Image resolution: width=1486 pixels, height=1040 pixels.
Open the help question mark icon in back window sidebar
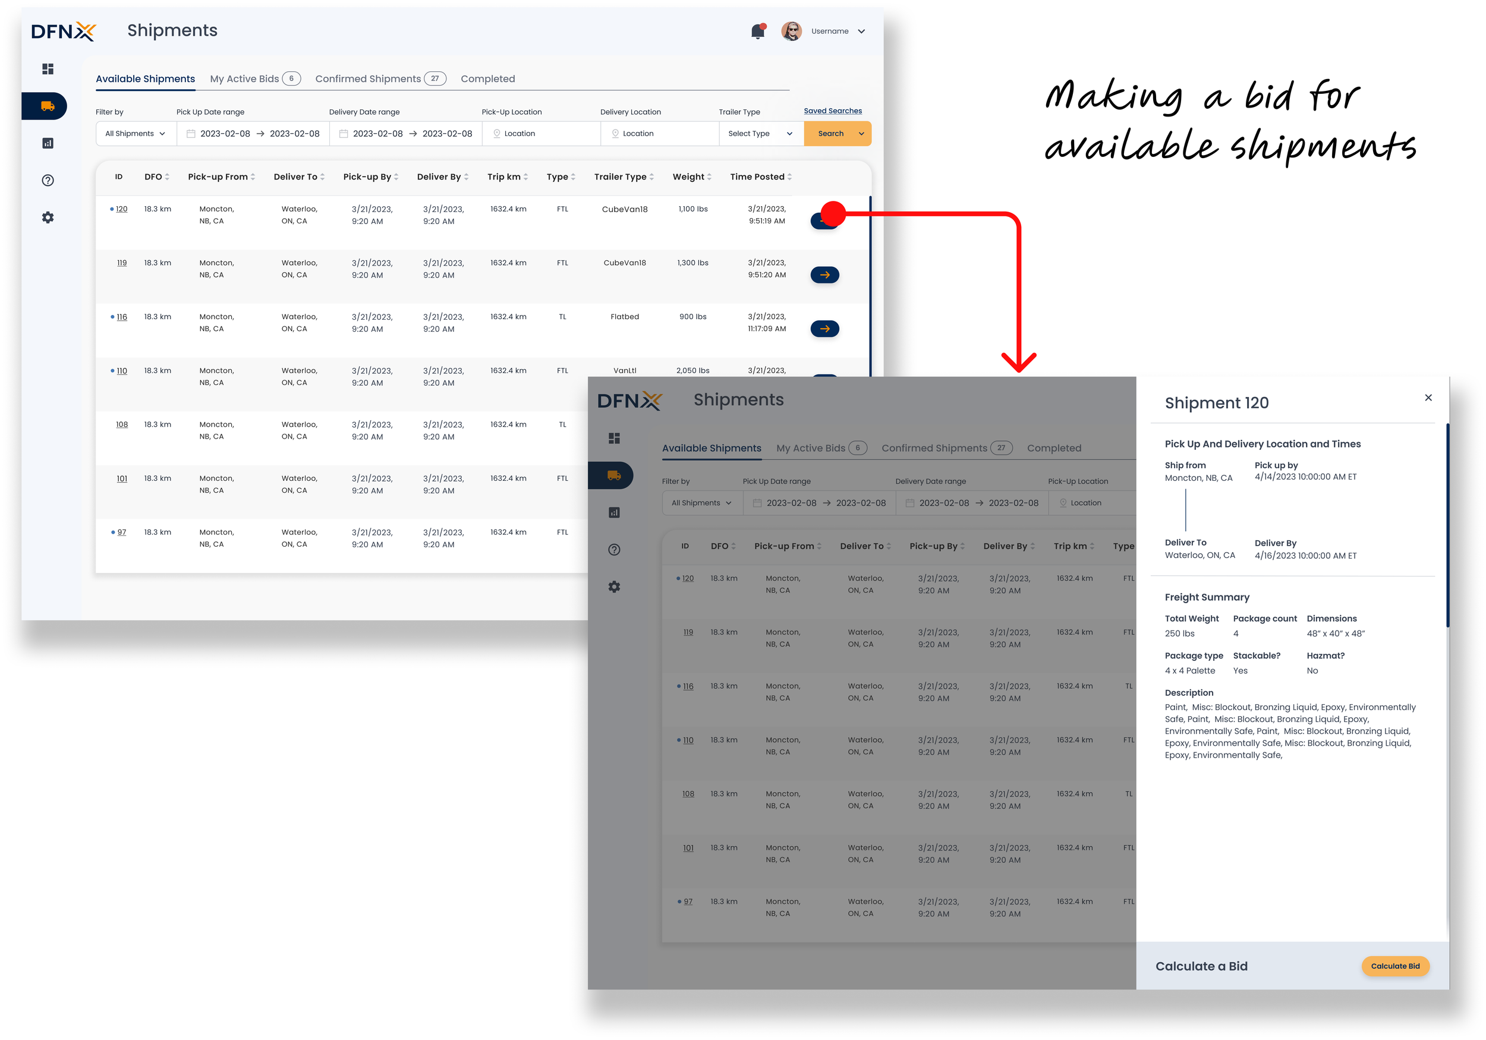[x=47, y=181]
